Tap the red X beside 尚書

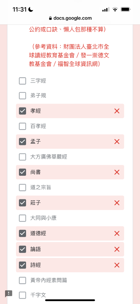click(x=117, y=172)
